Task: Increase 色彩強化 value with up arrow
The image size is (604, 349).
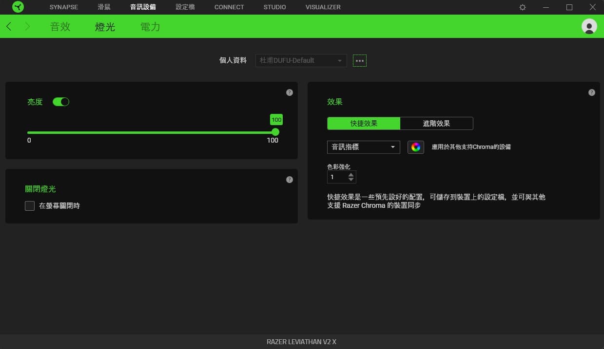Action: point(351,174)
